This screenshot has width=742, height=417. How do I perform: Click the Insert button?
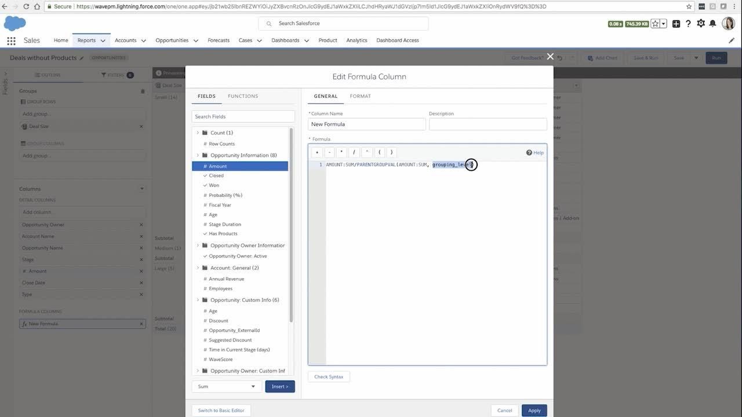pos(280,386)
